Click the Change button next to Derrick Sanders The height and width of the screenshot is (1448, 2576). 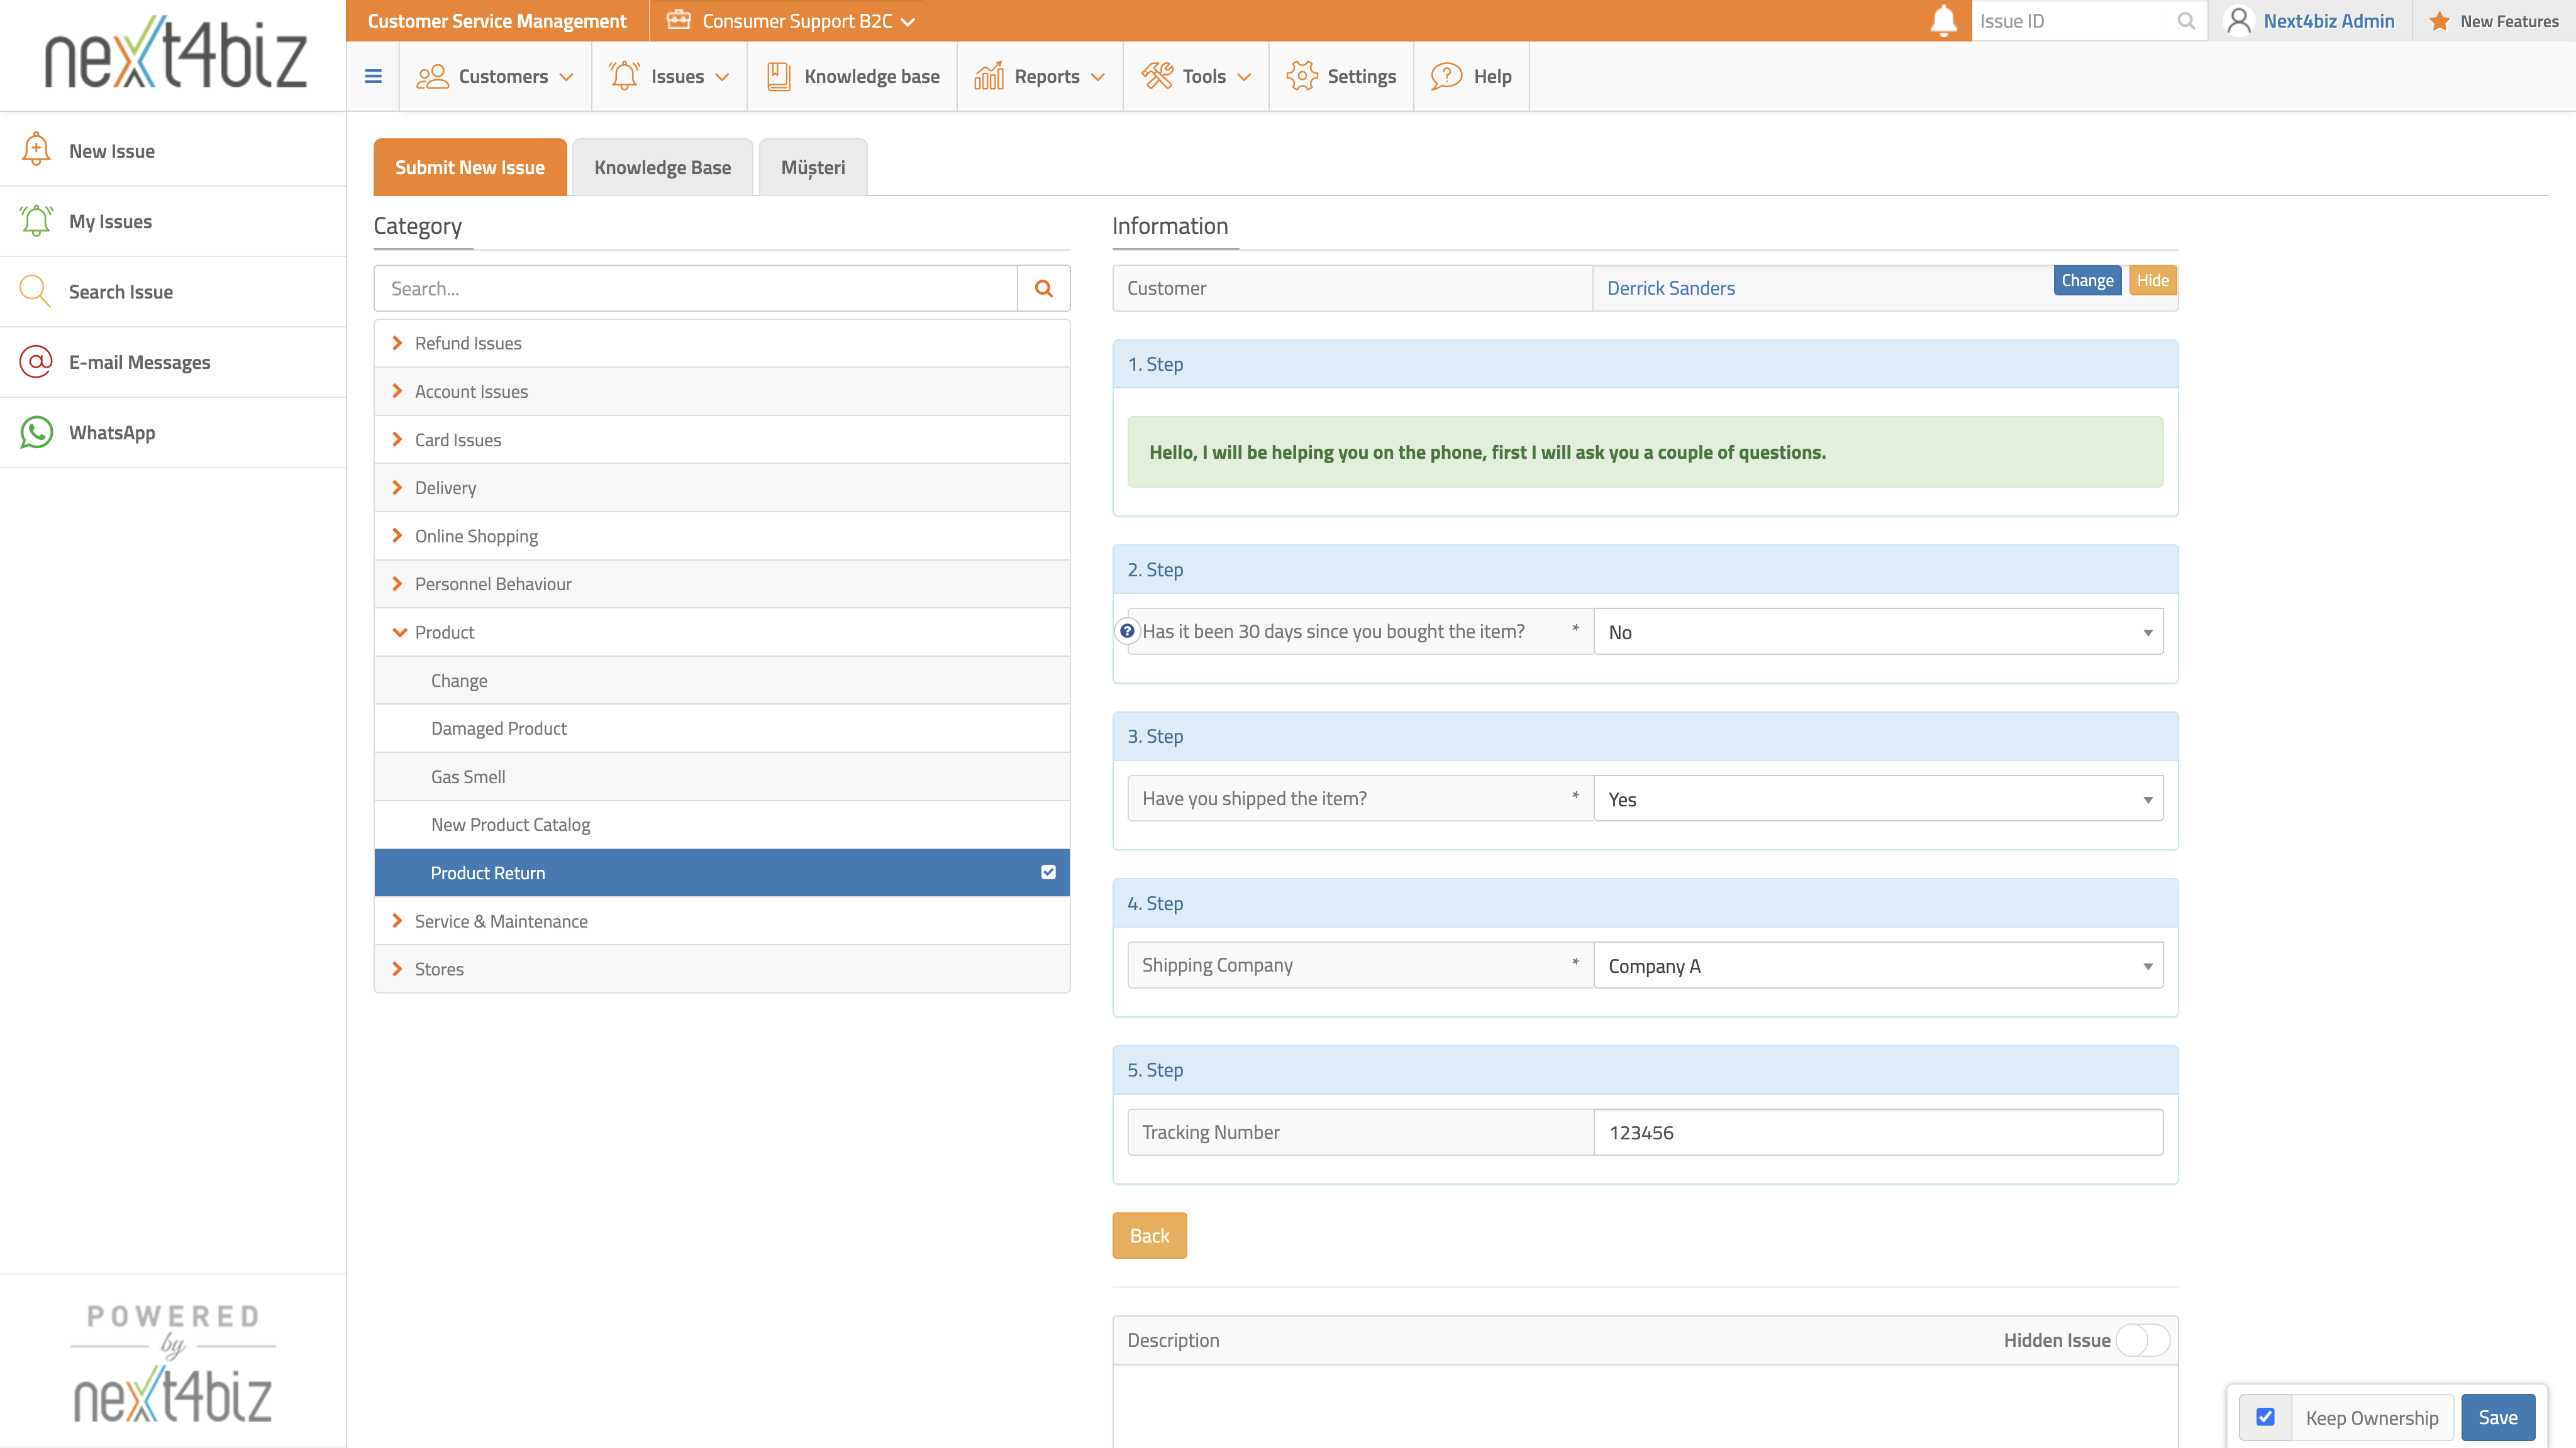tap(2087, 280)
